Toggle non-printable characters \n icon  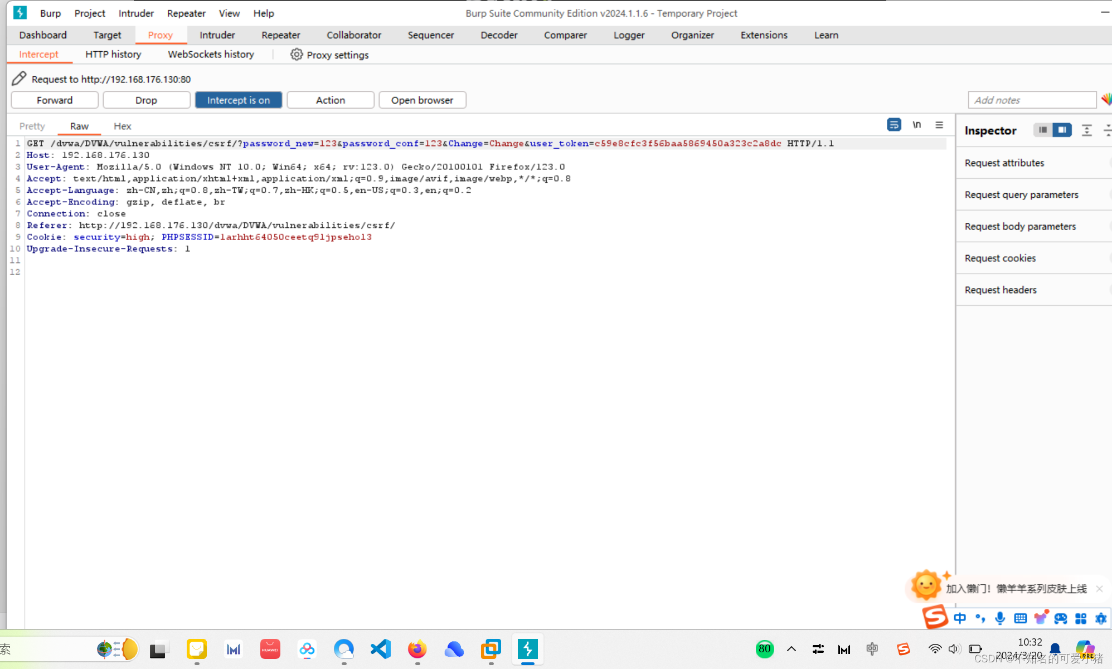[x=916, y=125]
